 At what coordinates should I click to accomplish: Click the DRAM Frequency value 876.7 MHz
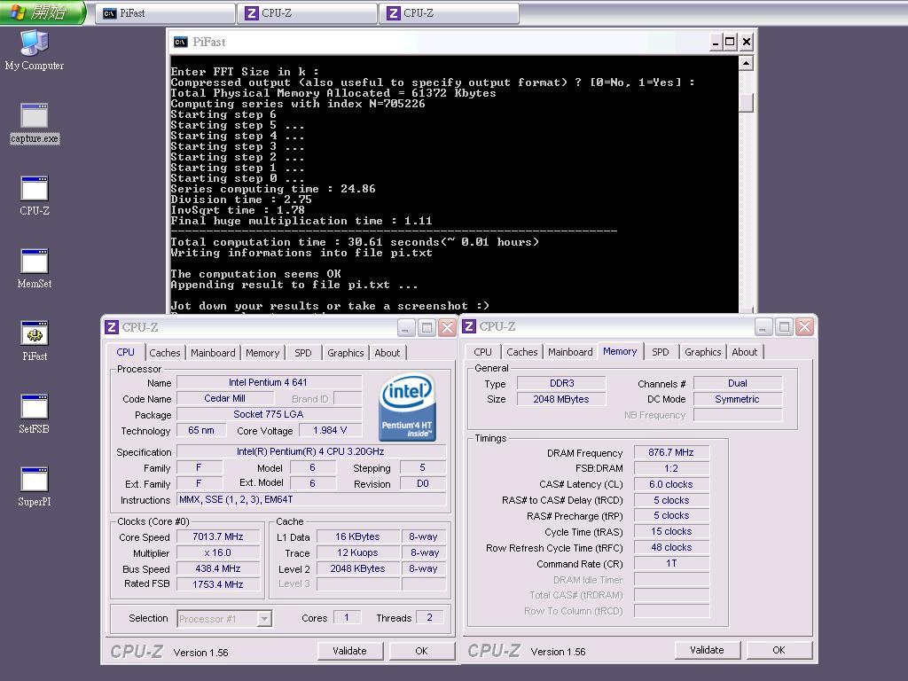click(x=671, y=452)
